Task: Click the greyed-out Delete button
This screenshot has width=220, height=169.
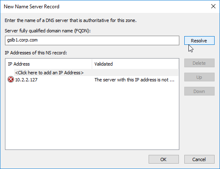Action: tap(199, 63)
